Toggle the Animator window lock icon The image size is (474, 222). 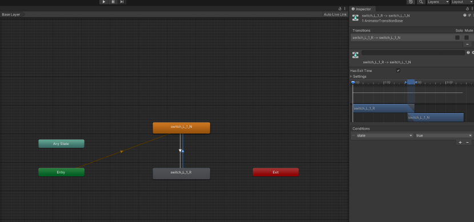(340, 9)
